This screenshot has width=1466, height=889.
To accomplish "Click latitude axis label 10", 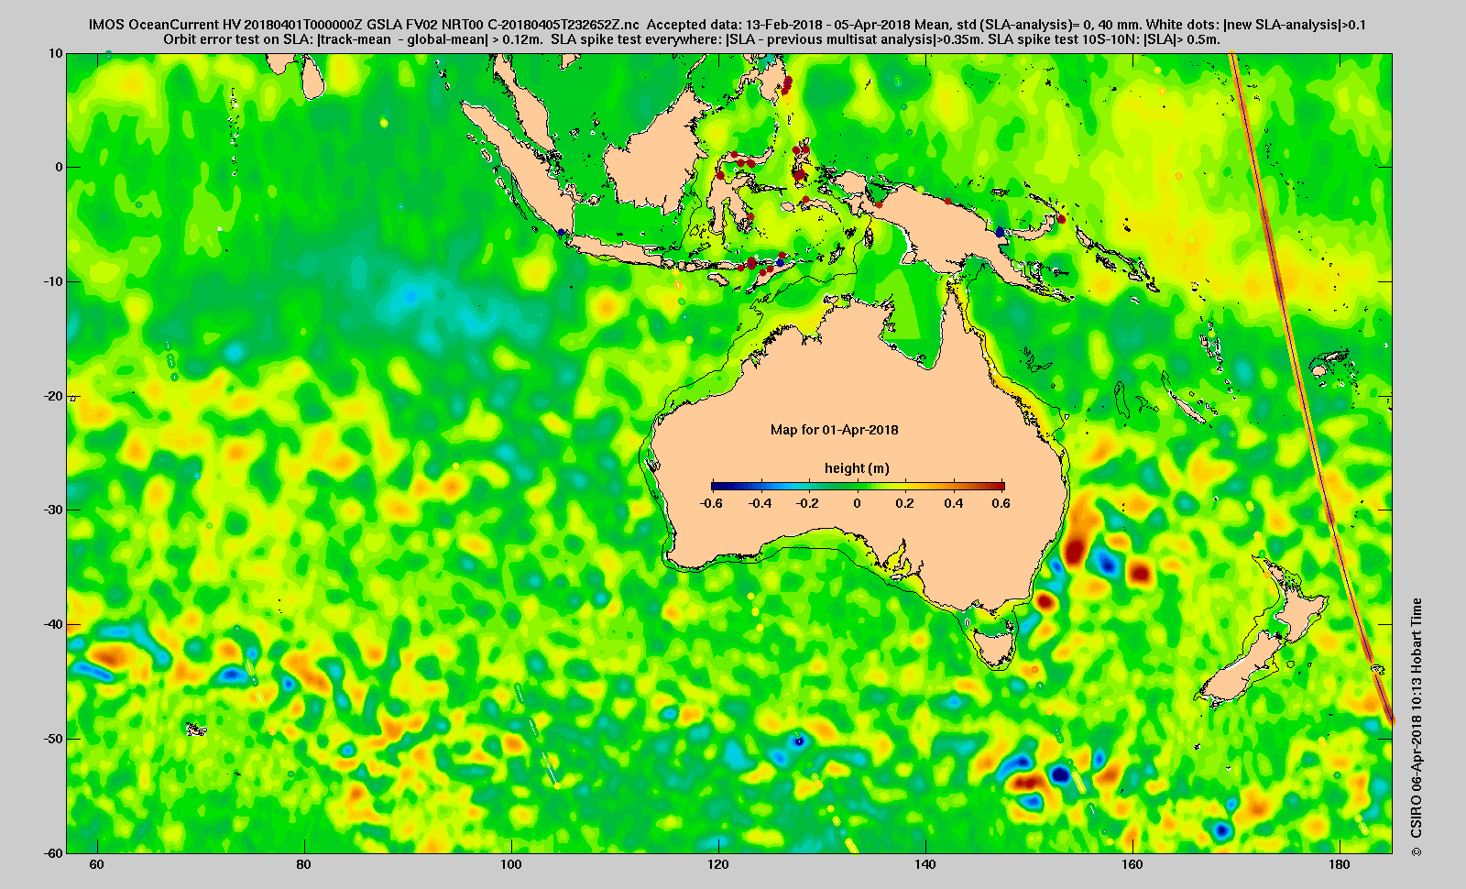I will click(57, 53).
